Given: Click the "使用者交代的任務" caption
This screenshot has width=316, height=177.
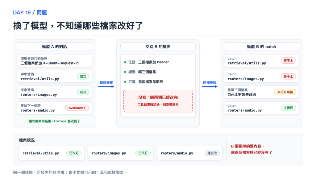Looking at the screenshot, I should (x=34, y=58).
